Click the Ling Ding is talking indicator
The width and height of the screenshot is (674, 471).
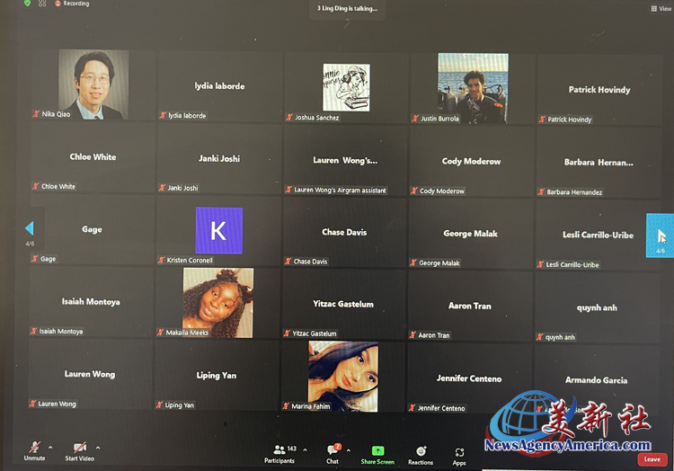point(347,8)
